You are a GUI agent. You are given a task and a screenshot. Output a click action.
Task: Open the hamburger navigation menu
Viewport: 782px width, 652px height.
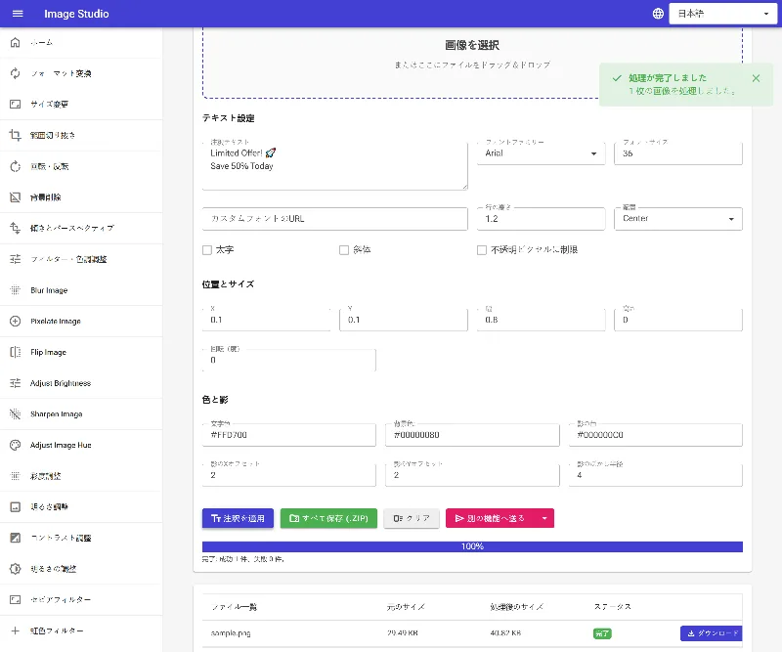pyautogui.click(x=18, y=14)
